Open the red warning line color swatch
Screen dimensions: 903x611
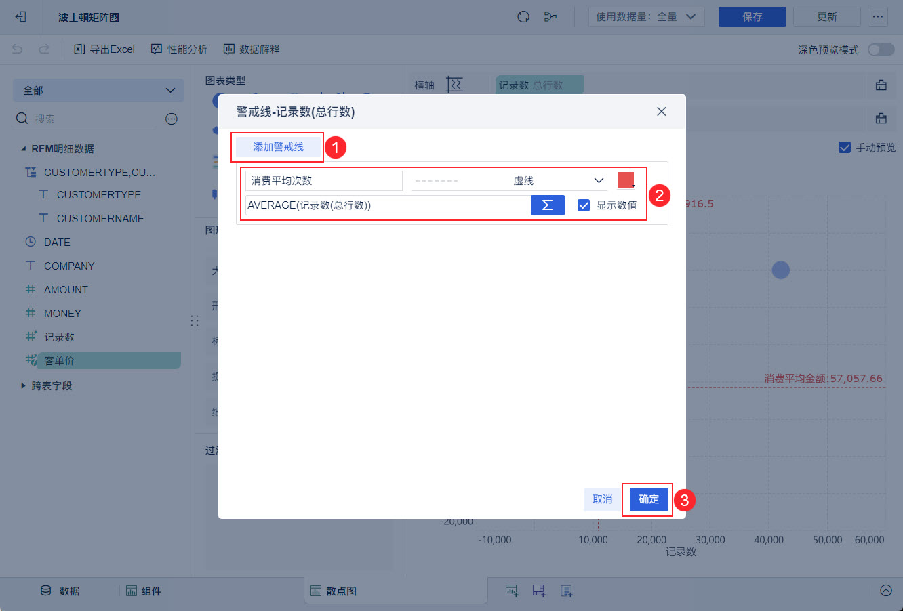[x=626, y=180]
